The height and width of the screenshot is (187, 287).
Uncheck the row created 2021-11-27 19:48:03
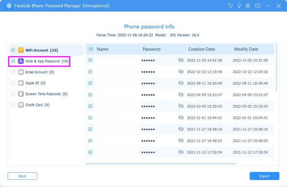tap(90, 141)
